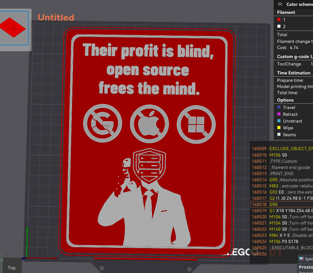313x273 pixels.
Task: Click the Total time: label
Action: pos(288,93)
